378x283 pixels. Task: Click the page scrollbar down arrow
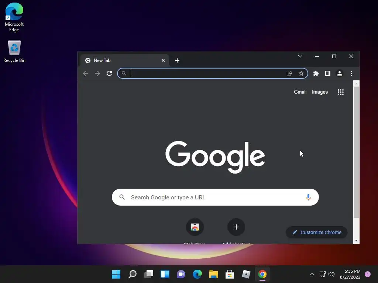click(356, 241)
